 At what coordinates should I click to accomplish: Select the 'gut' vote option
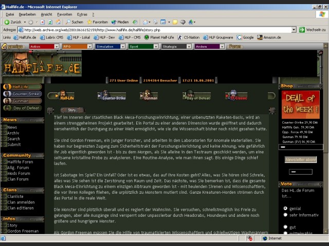pos(285,227)
